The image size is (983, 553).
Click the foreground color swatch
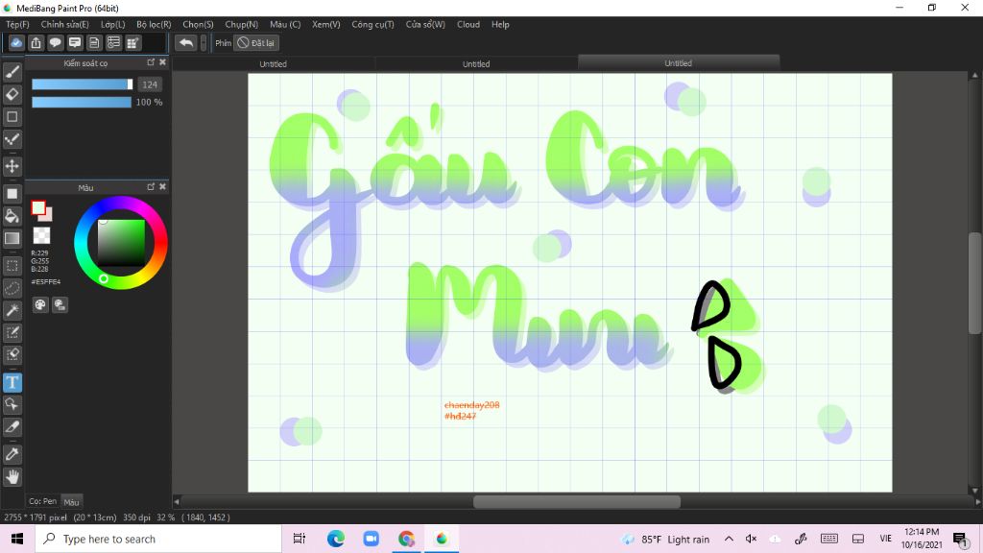point(38,207)
